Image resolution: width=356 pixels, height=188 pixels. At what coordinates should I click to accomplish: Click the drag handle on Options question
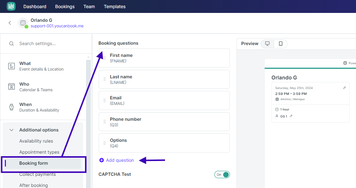[105, 143]
